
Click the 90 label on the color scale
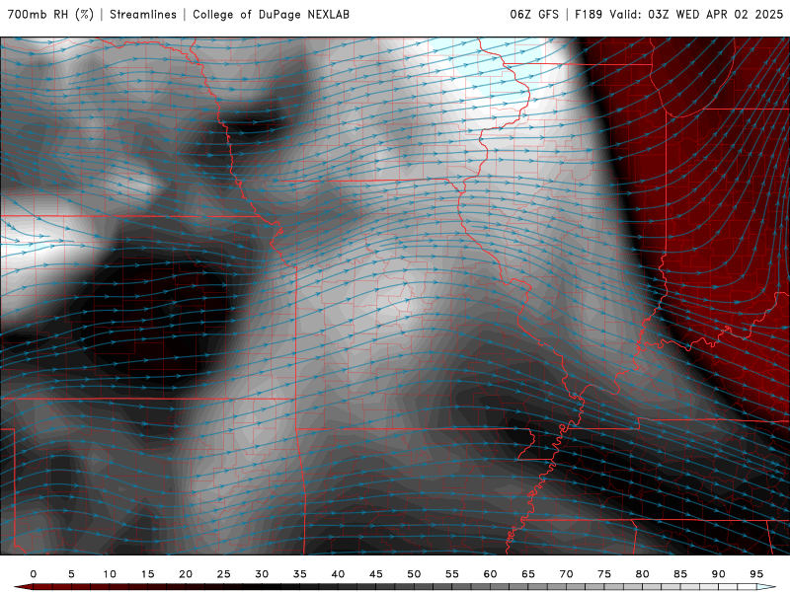(719, 574)
